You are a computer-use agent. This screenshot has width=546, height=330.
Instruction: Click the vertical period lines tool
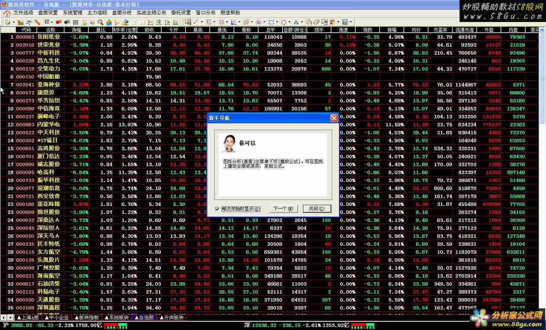pyautogui.click(x=221, y=22)
